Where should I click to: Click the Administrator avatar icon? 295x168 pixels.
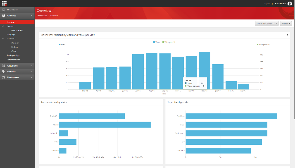click(x=290, y=4)
